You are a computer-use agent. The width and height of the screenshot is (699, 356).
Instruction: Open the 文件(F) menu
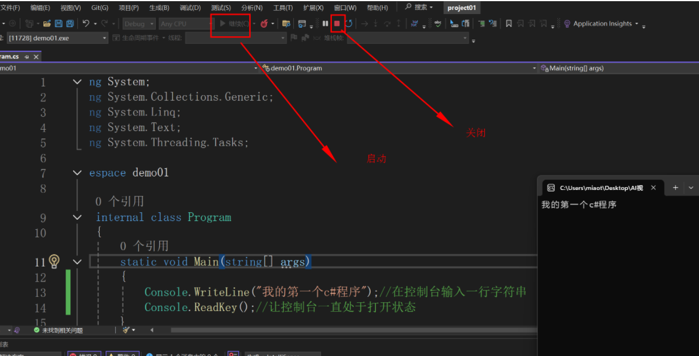tap(11, 8)
